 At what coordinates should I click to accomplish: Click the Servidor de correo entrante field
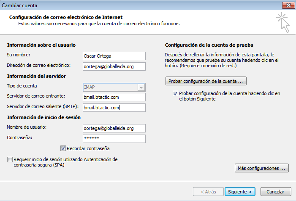pos(114,97)
